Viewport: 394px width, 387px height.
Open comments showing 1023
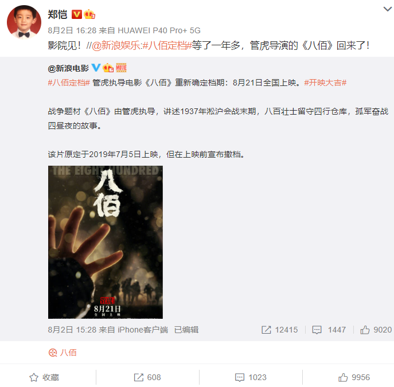251,377
